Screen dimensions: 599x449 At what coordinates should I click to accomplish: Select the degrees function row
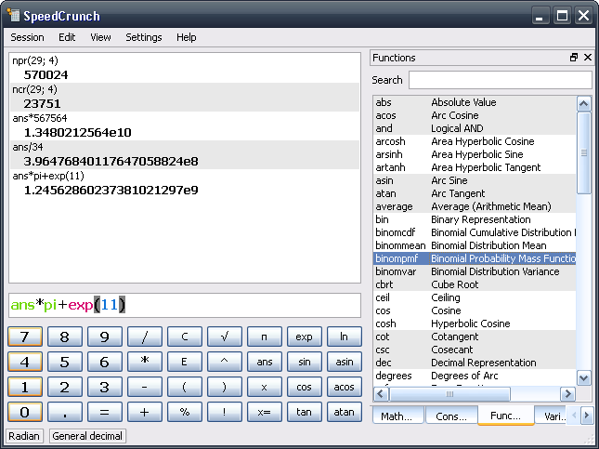click(x=475, y=376)
